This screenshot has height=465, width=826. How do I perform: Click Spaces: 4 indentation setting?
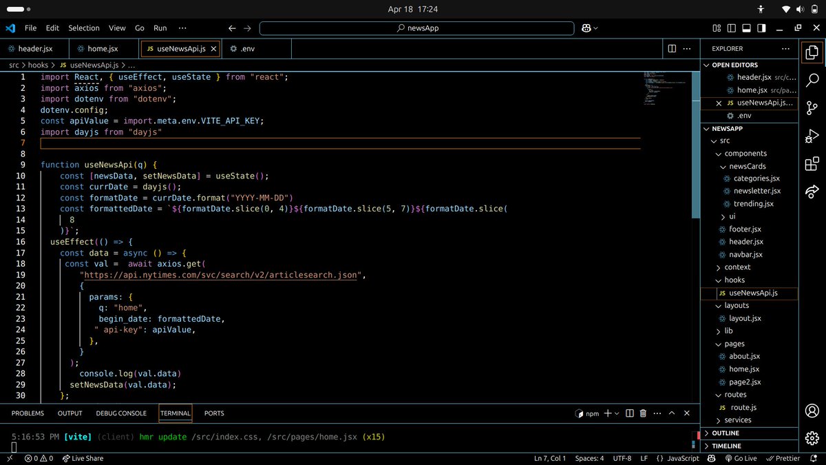[589, 458]
